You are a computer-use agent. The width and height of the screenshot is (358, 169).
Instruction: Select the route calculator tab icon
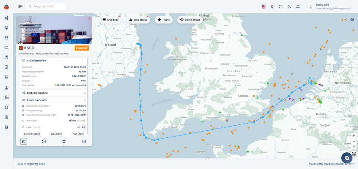[23, 141]
